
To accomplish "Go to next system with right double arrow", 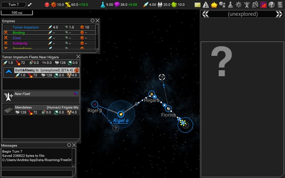I will pyautogui.click(x=279, y=14).
